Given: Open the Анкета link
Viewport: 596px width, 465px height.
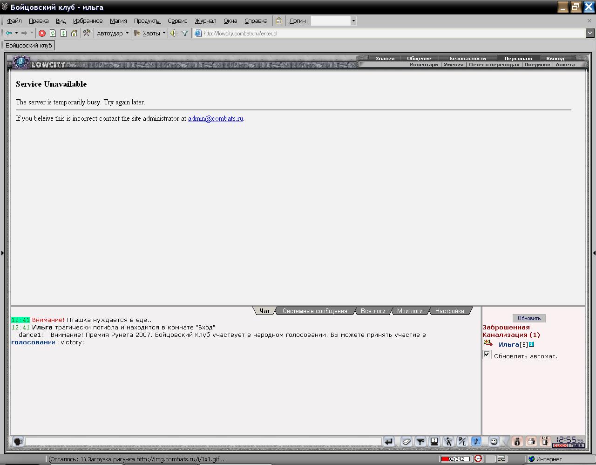Looking at the screenshot, I should point(565,65).
